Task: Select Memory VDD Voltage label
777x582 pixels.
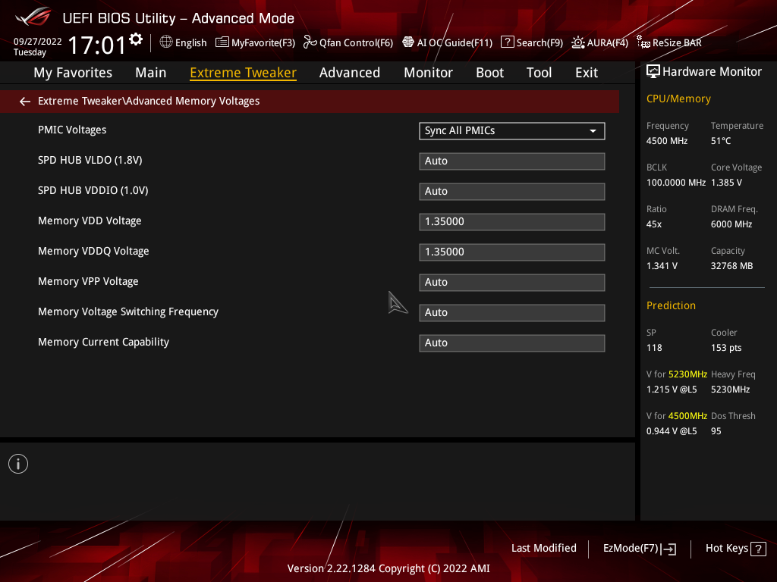Action: (90, 221)
